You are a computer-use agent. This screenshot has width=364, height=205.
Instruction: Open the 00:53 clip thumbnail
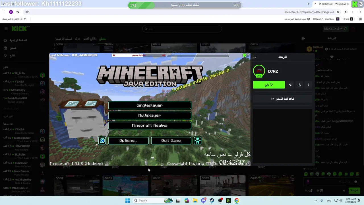click(125, 186)
